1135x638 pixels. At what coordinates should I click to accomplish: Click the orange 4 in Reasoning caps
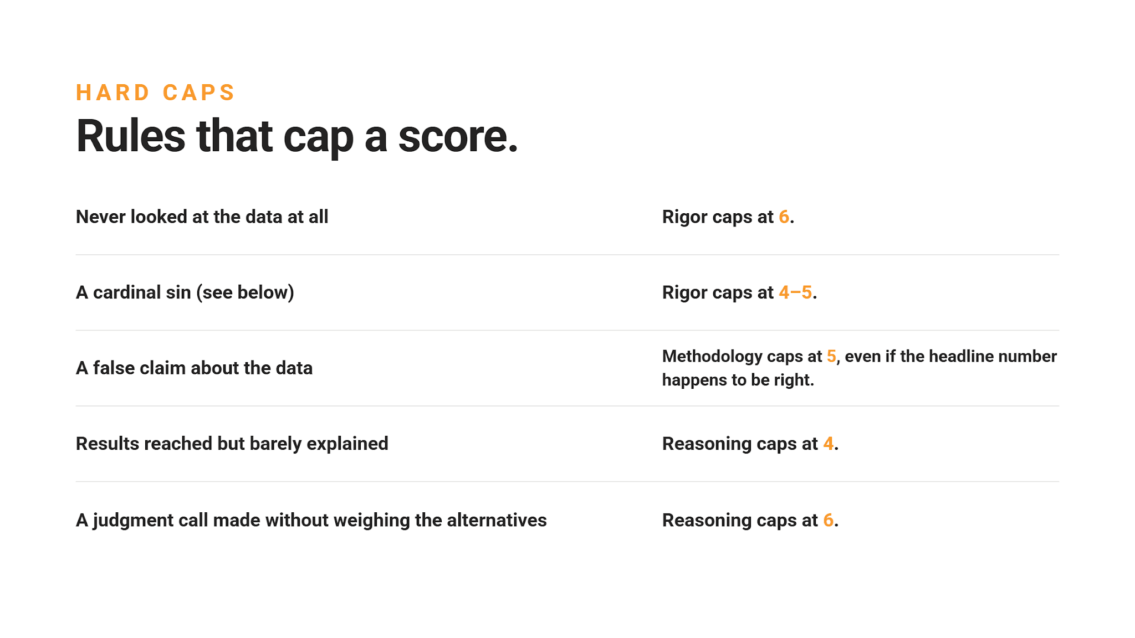[x=828, y=444]
